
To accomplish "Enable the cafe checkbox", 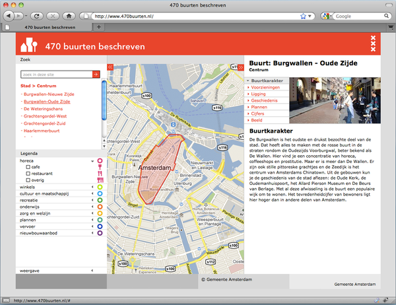I will pos(28,168).
